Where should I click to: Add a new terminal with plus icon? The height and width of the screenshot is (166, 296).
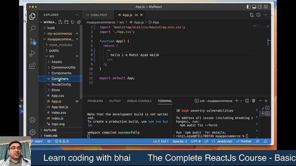point(237,101)
